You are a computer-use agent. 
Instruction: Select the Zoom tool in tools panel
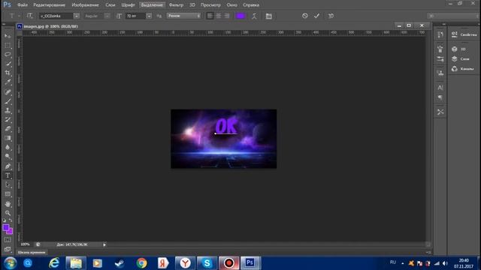pyautogui.click(x=8, y=213)
